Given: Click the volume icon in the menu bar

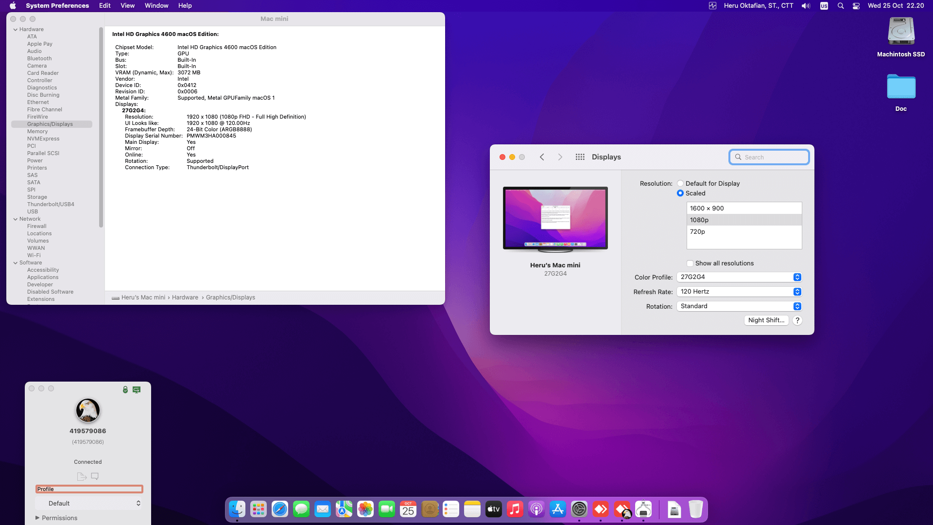Looking at the screenshot, I should pos(806,6).
